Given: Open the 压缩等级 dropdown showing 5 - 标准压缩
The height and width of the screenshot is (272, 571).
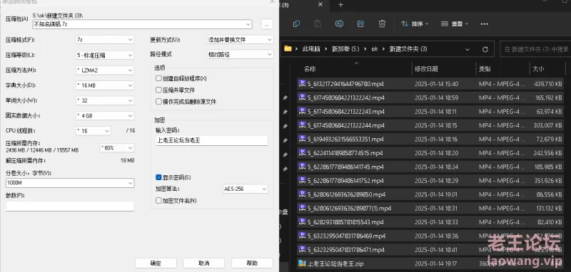Looking at the screenshot, I should (104, 56).
